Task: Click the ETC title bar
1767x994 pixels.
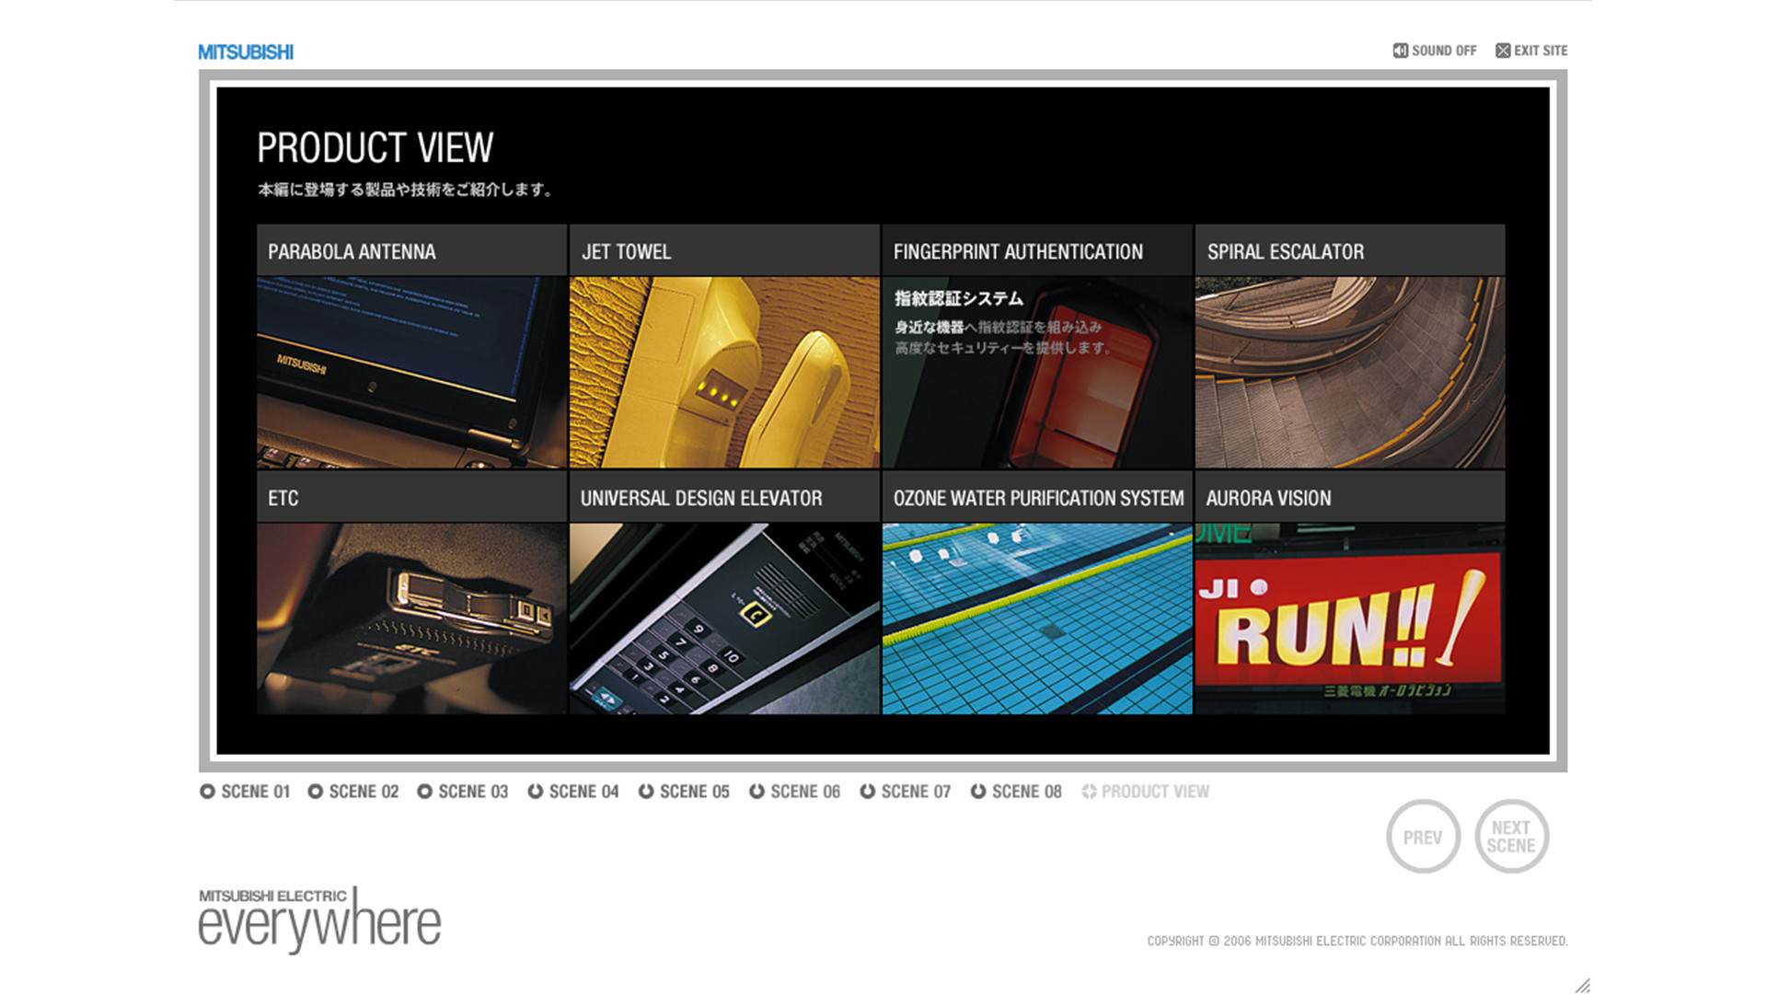Action: (411, 497)
